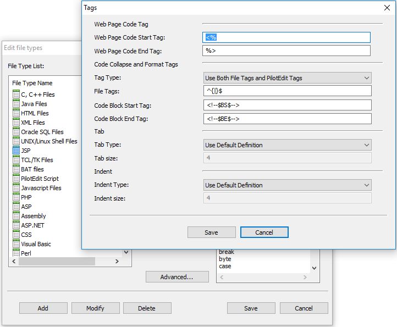Select keyword 'byte' in keyword list
The height and width of the screenshot is (327, 397).
coord(225,259)
